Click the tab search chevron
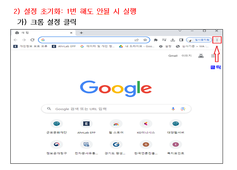 tap(180, 31)
